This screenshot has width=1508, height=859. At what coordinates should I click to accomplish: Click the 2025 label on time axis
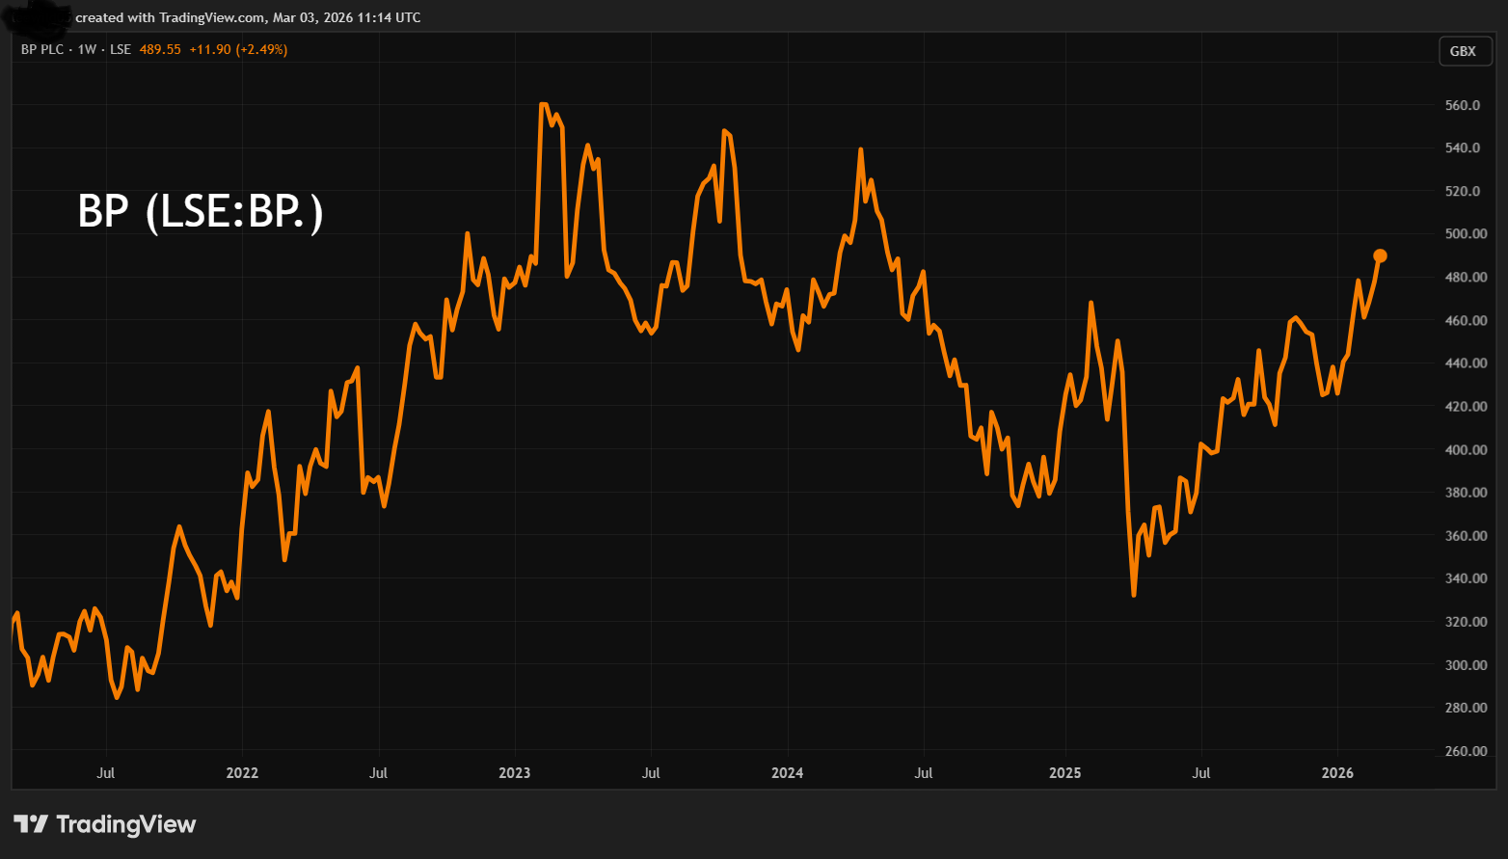pyautogui.click(x=1064, y=773)
